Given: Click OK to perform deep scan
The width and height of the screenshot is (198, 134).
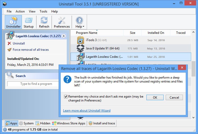Looking at the screenshot, I should coord(155,98).
